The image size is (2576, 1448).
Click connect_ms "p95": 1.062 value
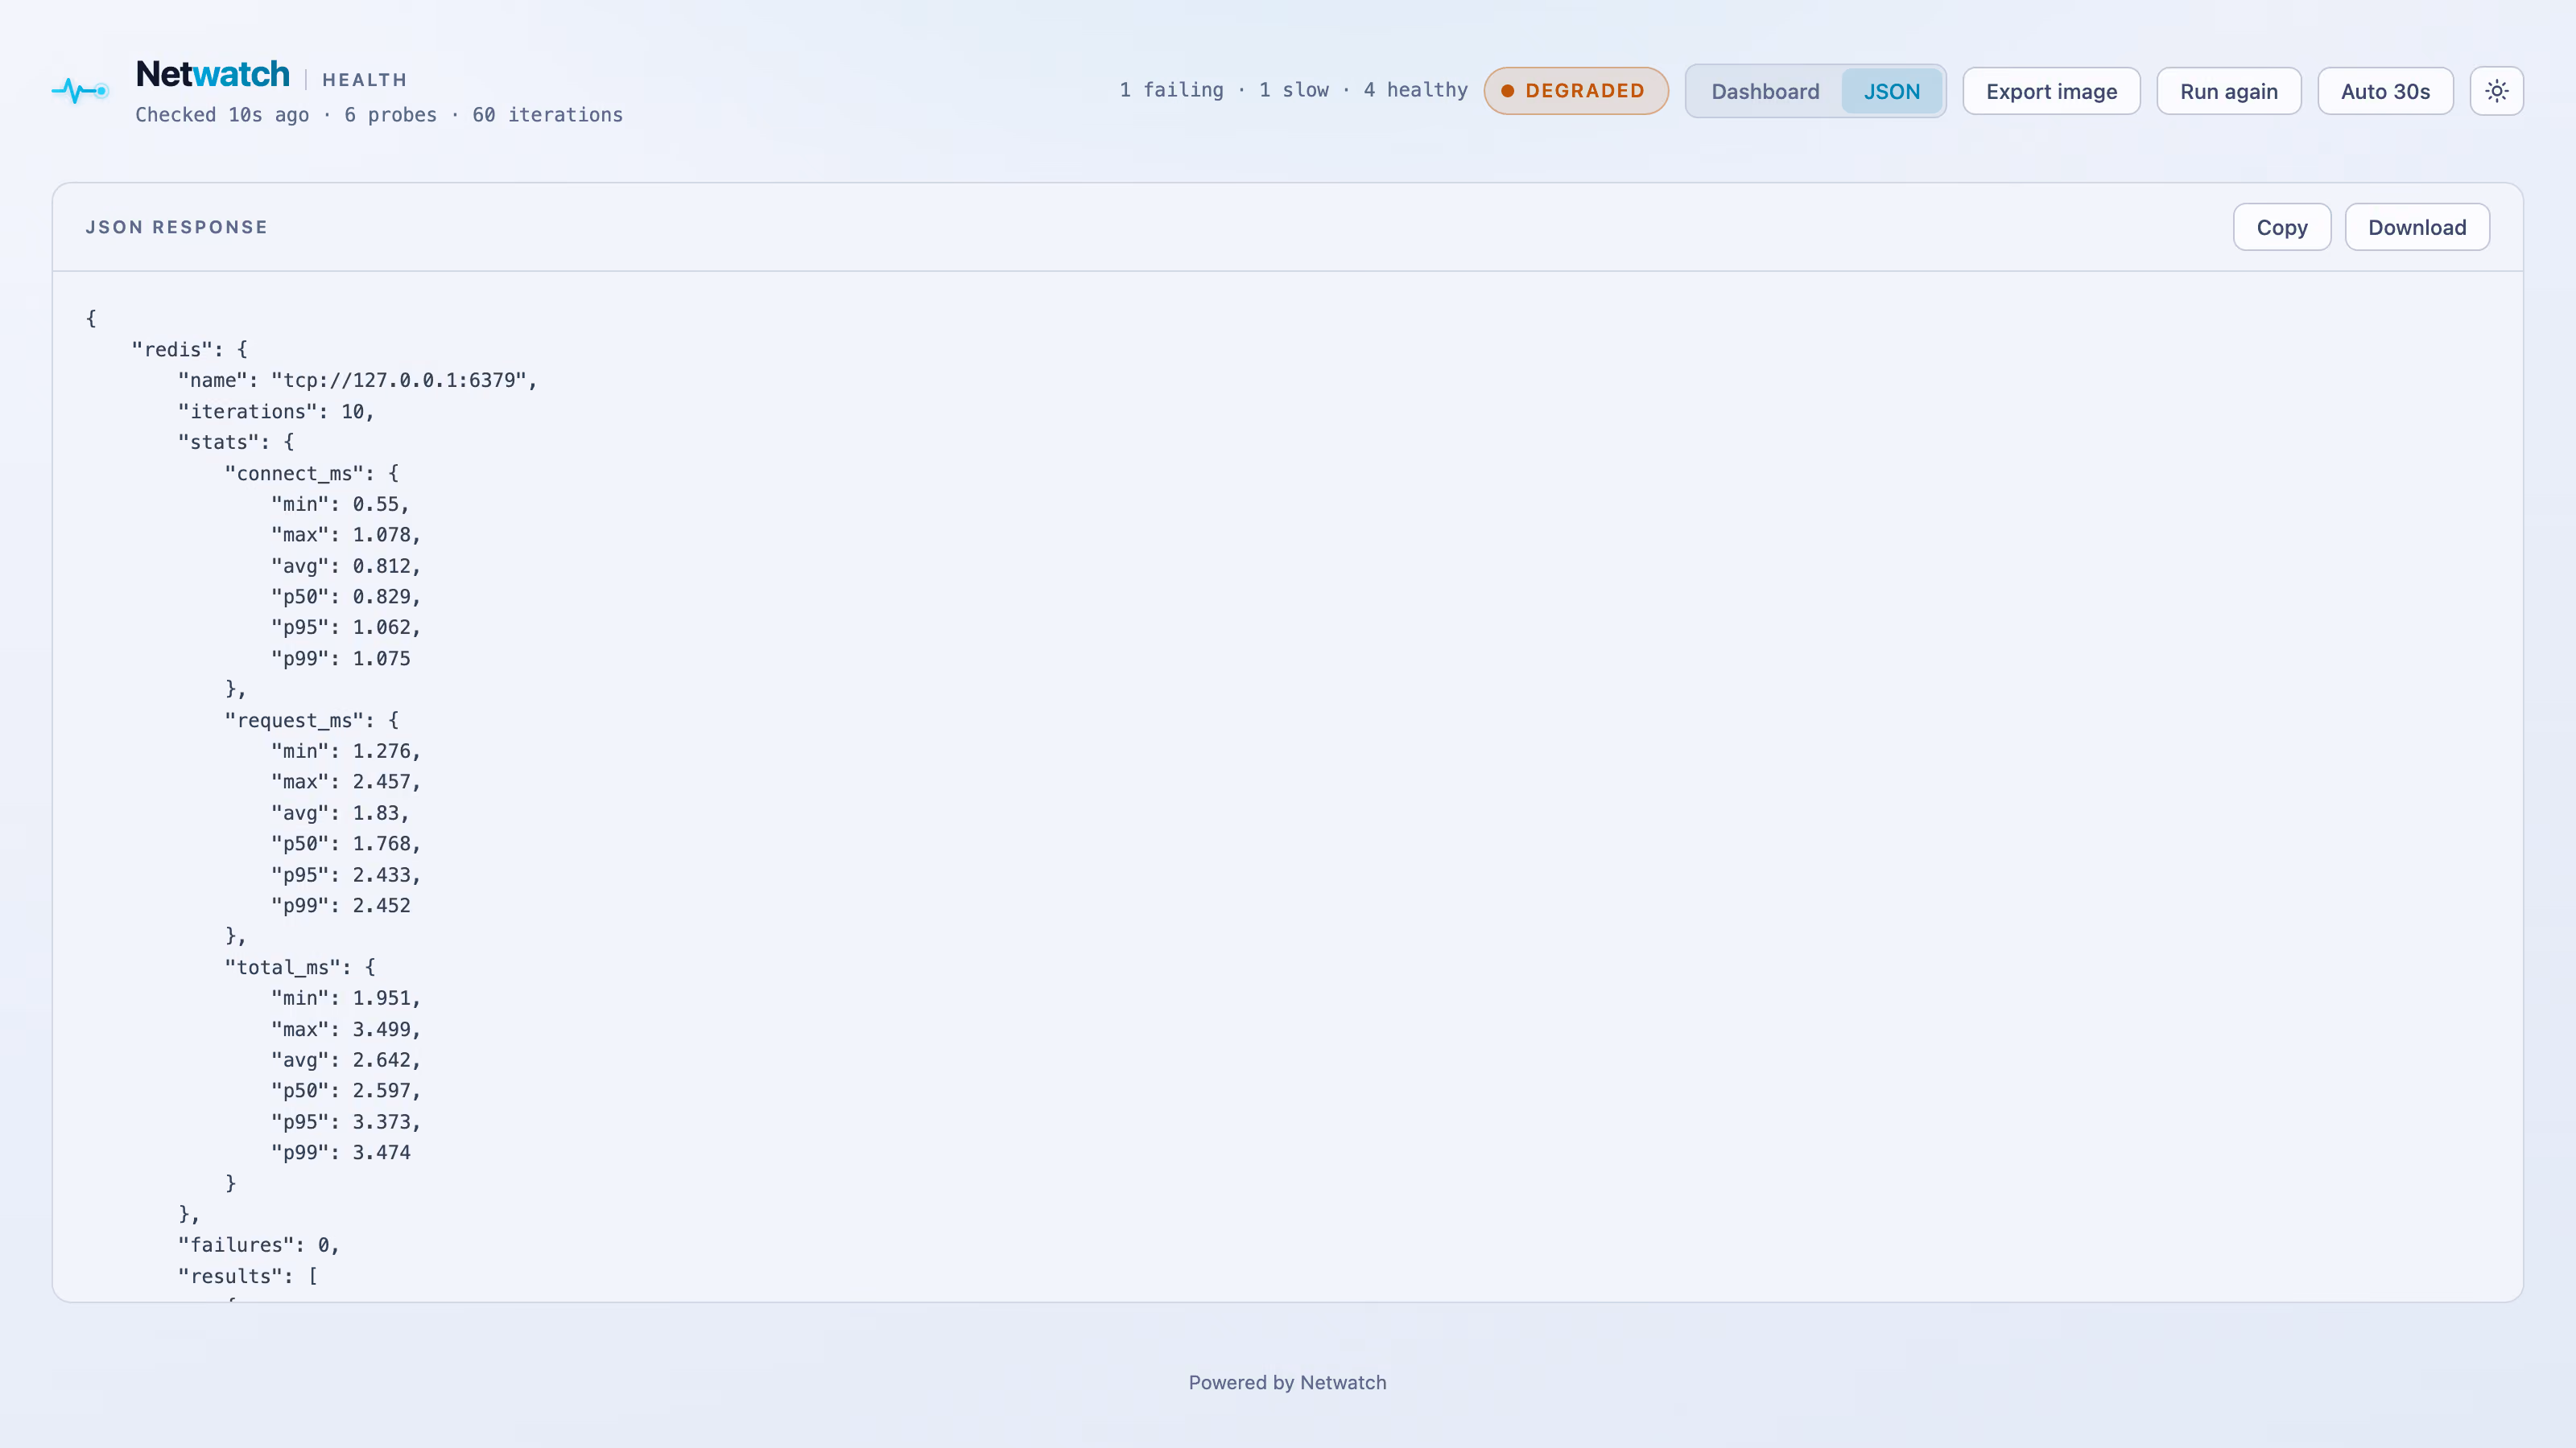pos(346,627)
